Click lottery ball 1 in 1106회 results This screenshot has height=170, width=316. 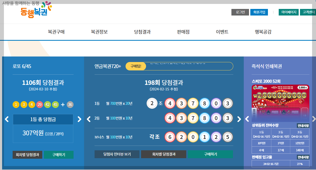pyautogui.click(x=16, y=104)
